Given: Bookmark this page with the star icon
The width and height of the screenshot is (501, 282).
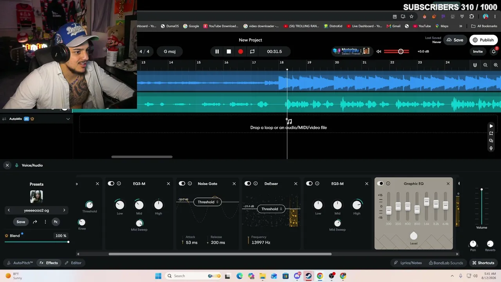Looking at the screenshot, I should click(x=411, y=16).
